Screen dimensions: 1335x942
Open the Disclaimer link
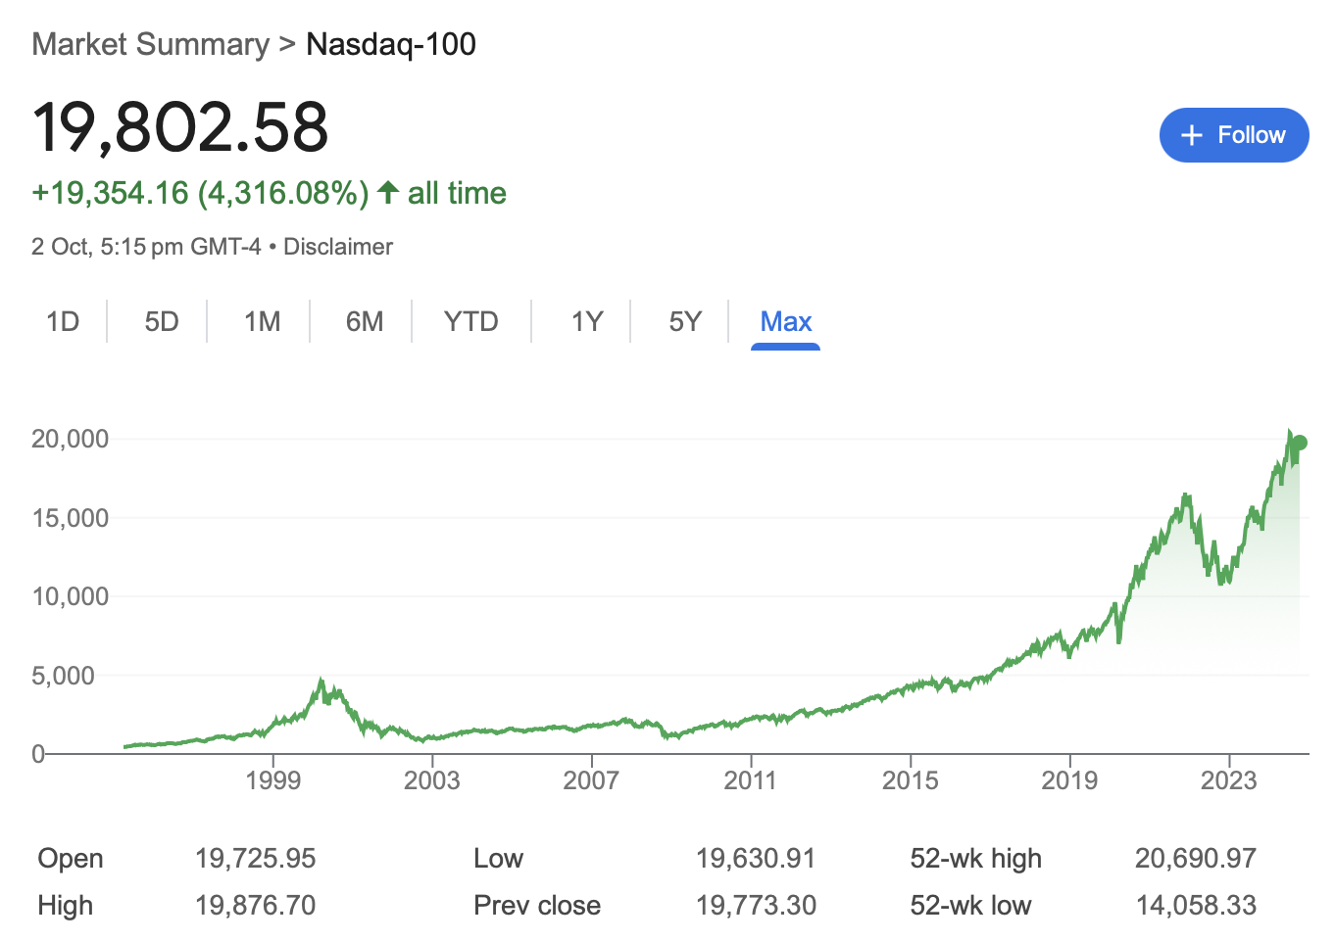(x=337, y=247)
